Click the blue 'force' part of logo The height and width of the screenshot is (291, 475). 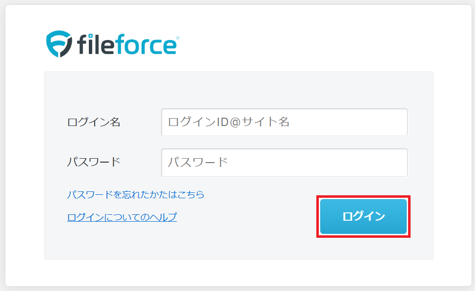click(x=145, y=44)
